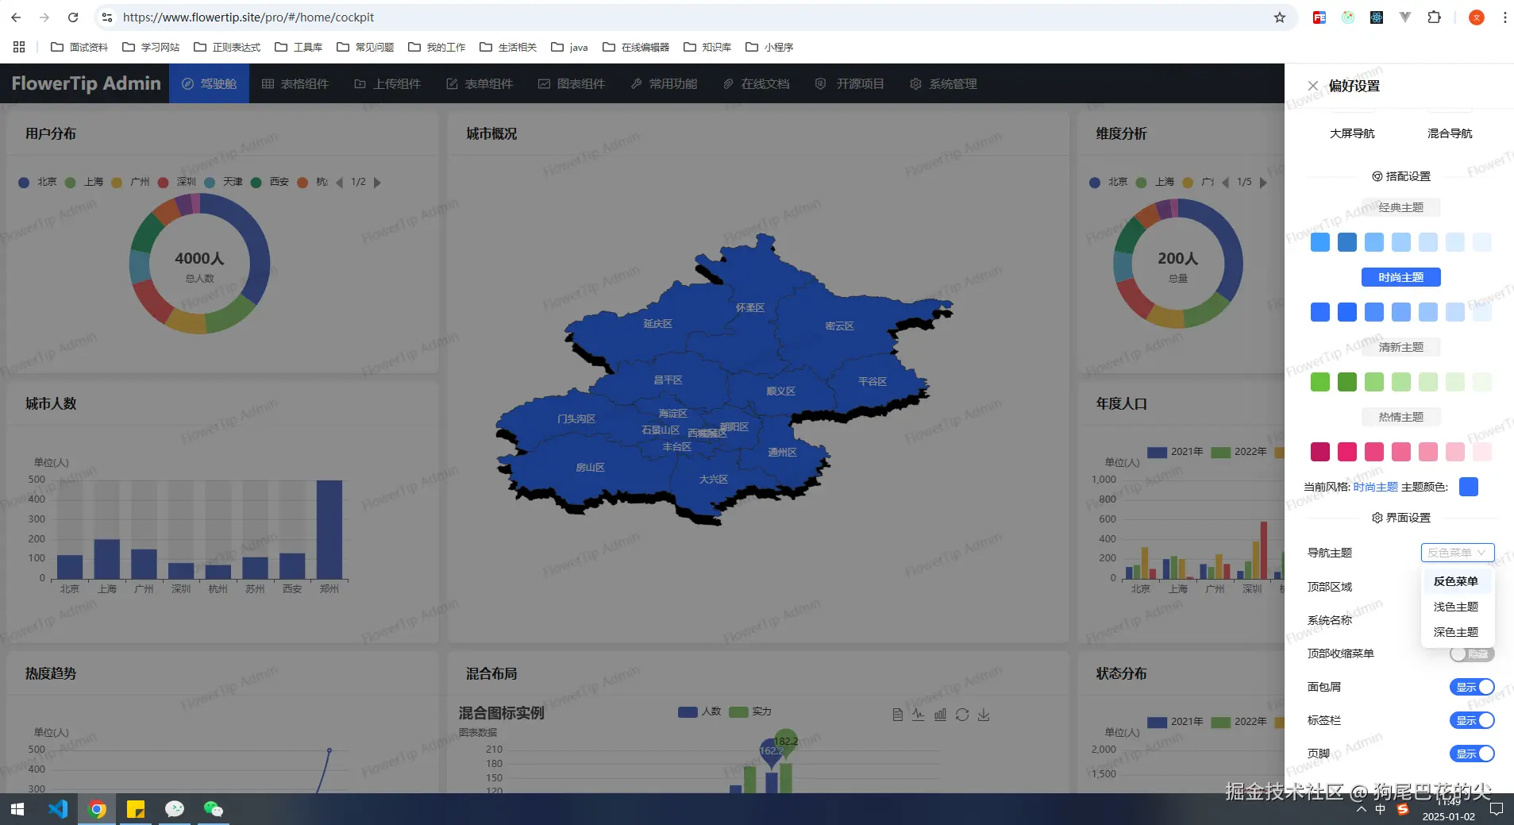
Task: Click the browser address bar URL
Action: pos(248,17)
